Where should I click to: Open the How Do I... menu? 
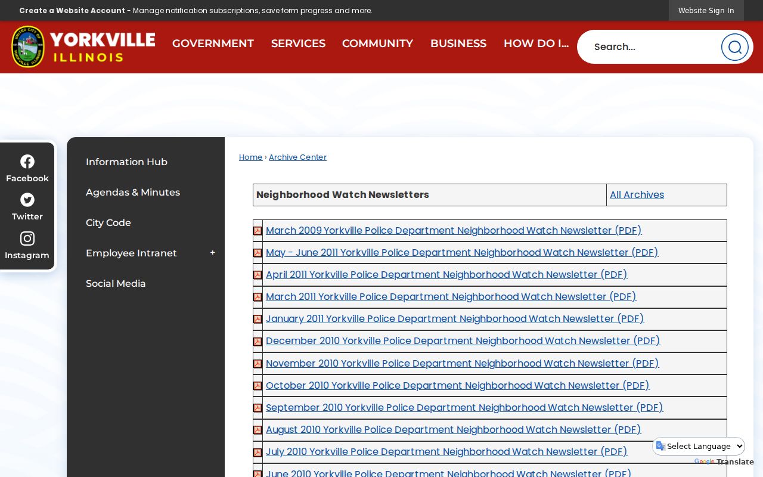pyautogui.click(x=536, y=44)
